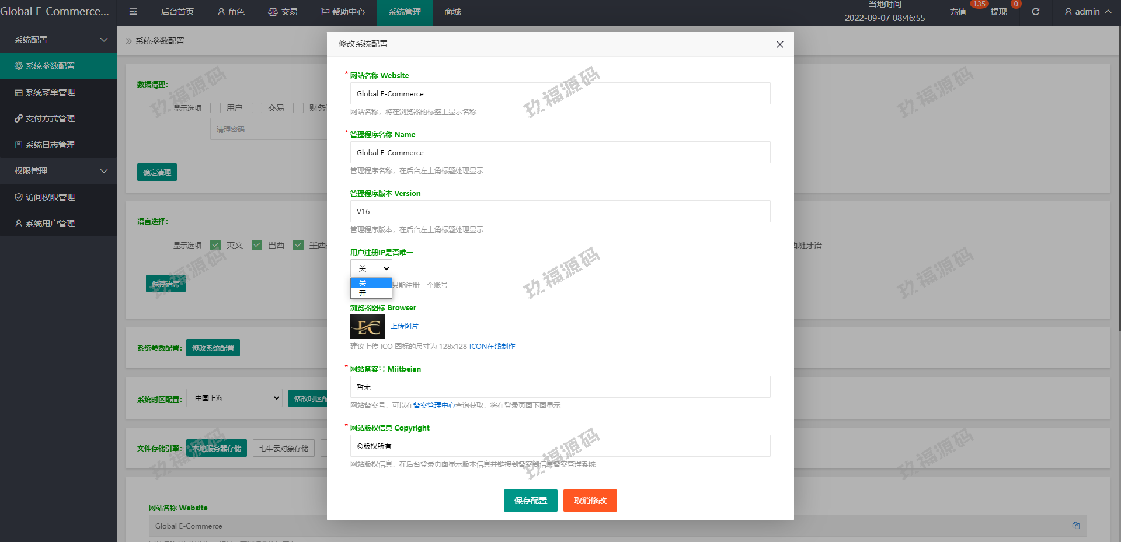Toggle the 用户 data cleanup checkbox
Image resolution: width=1121 pixels, height=542 pixels.
[x=216, y=108]
